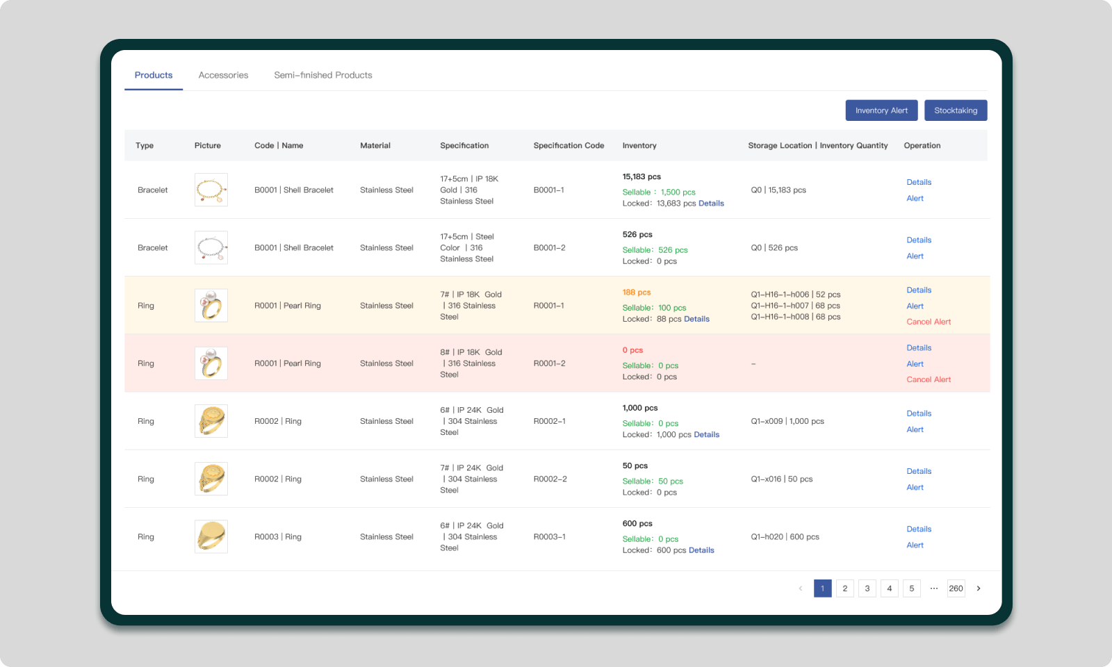Open locked Details for 1,000 pcs

click(706, 434)
